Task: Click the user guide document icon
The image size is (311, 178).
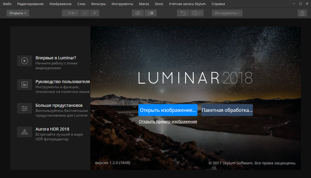Action: pos(25,85)
